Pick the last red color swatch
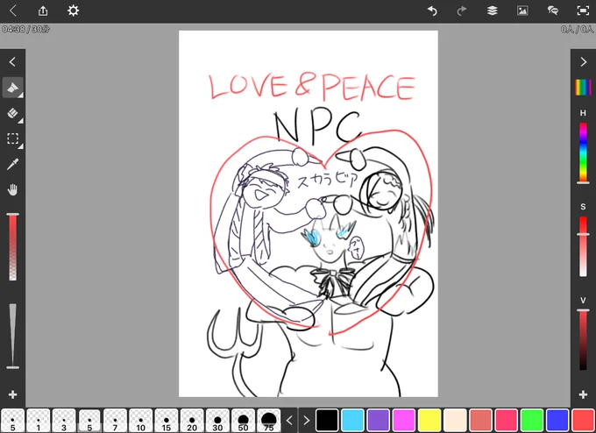The width and height of the screenshot is (596, 433). point(583,421)
